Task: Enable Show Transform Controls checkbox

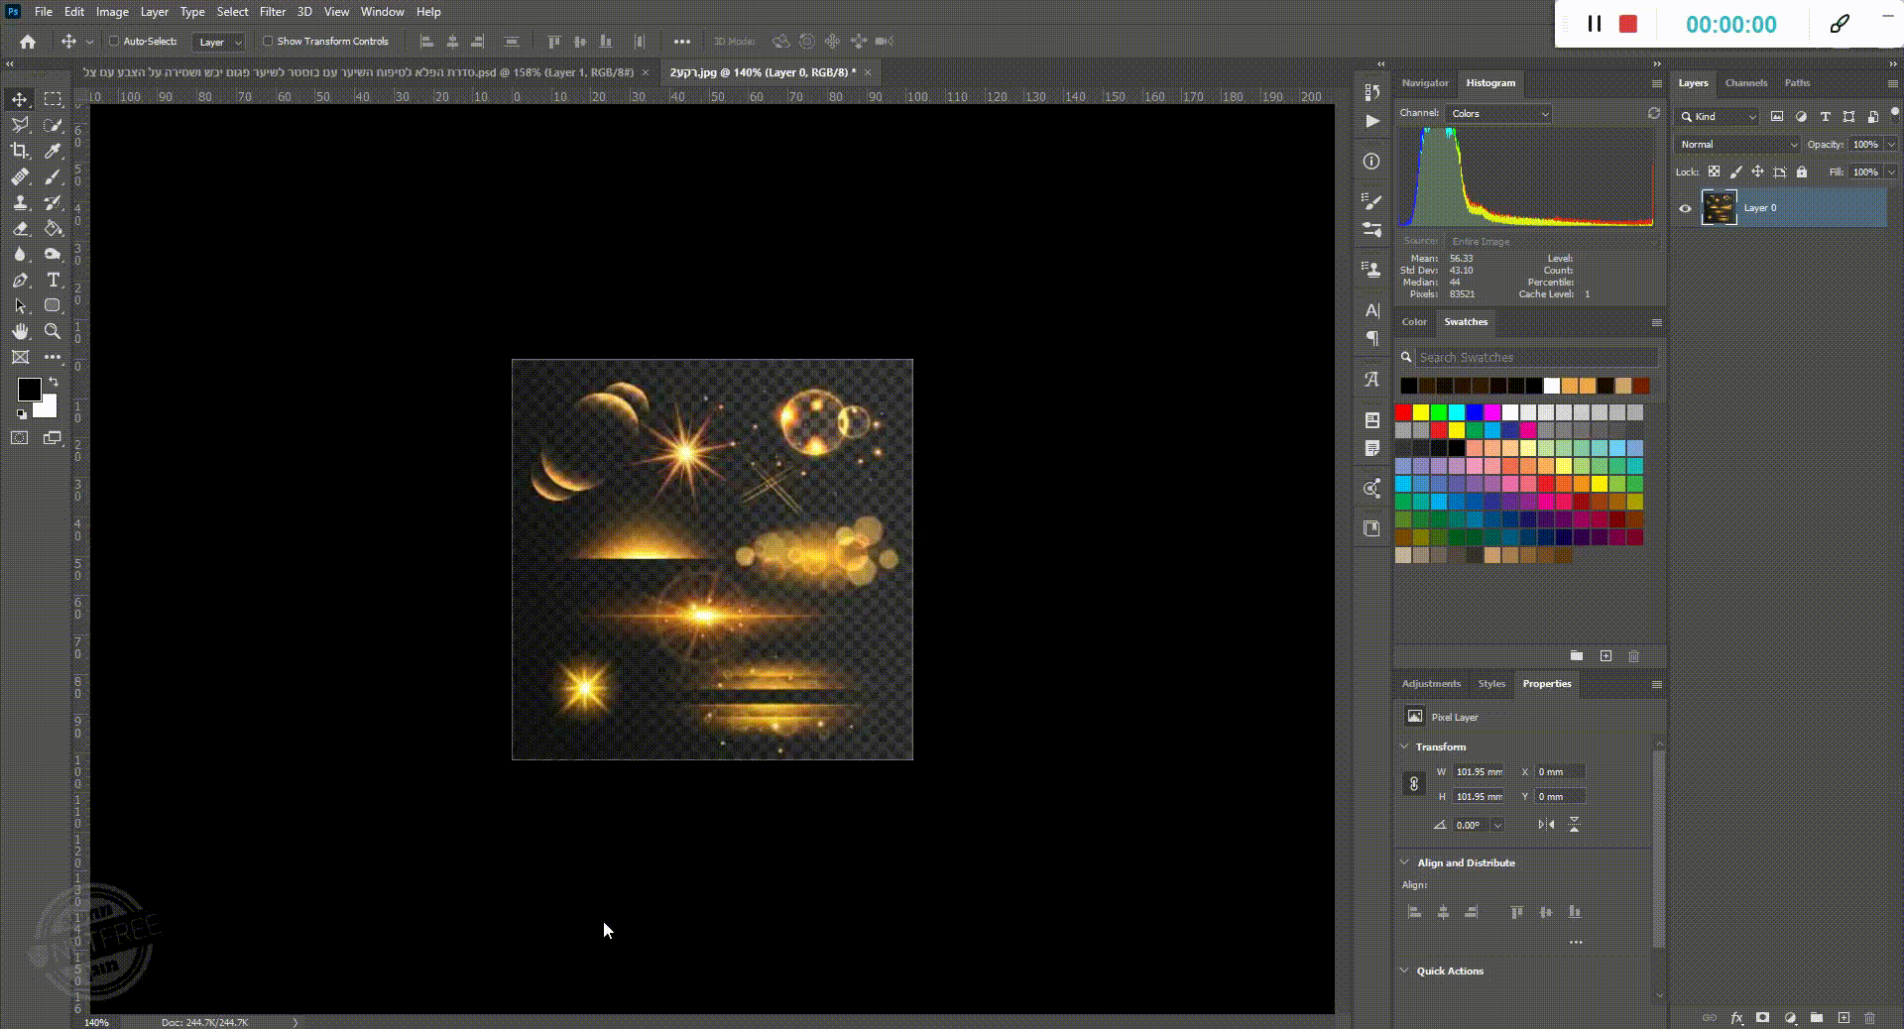Action: click(x=268, y=42)
